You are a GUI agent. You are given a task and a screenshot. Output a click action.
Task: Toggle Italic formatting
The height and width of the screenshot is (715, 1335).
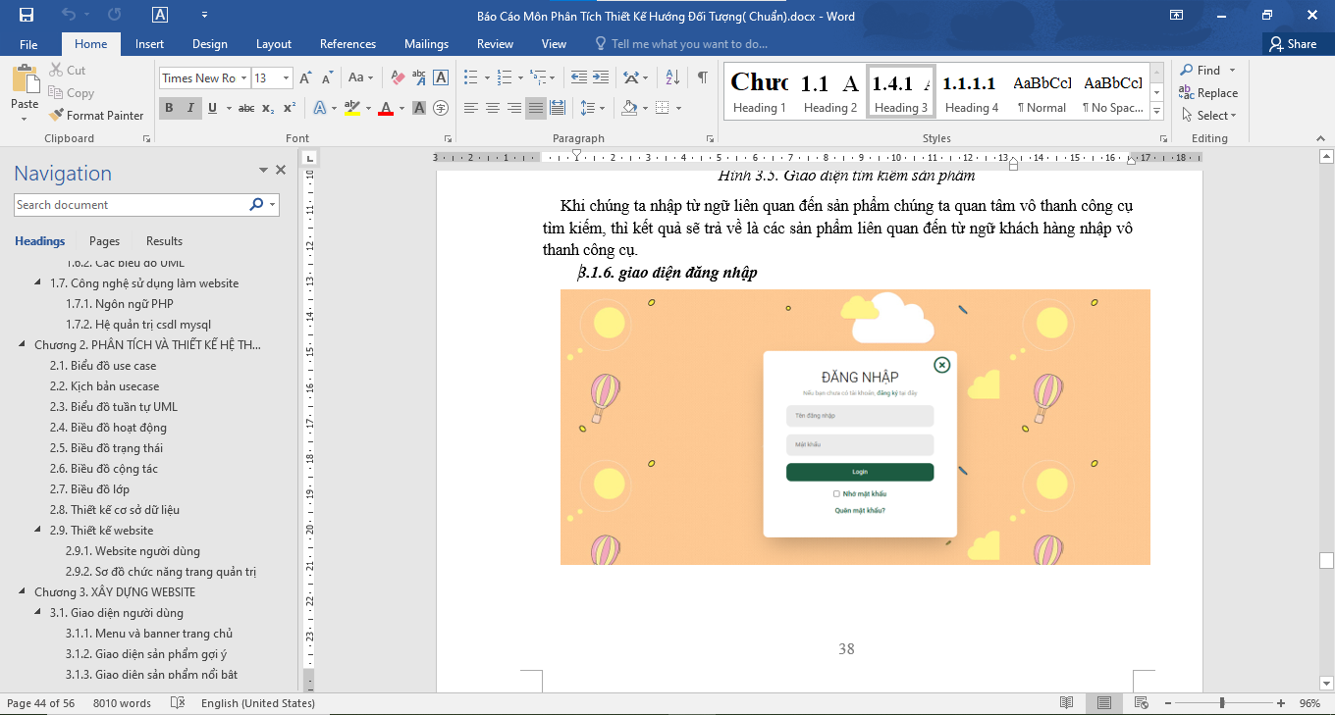pos(190,108)
